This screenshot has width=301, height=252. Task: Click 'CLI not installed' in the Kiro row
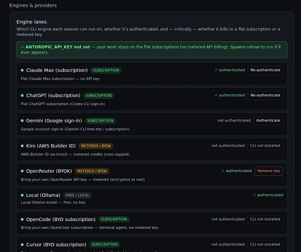(x=265, y=146)
